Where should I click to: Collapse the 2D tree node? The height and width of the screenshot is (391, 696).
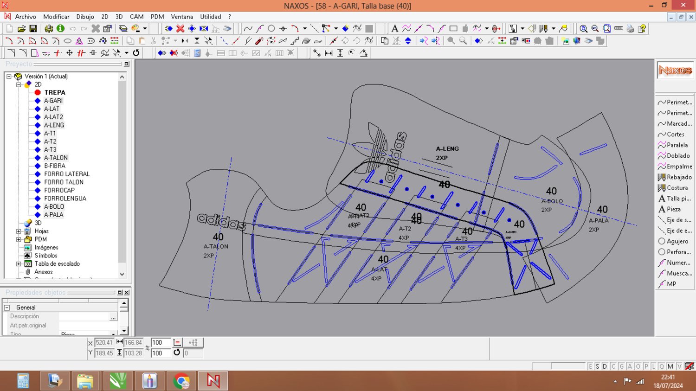click(19, 84)
